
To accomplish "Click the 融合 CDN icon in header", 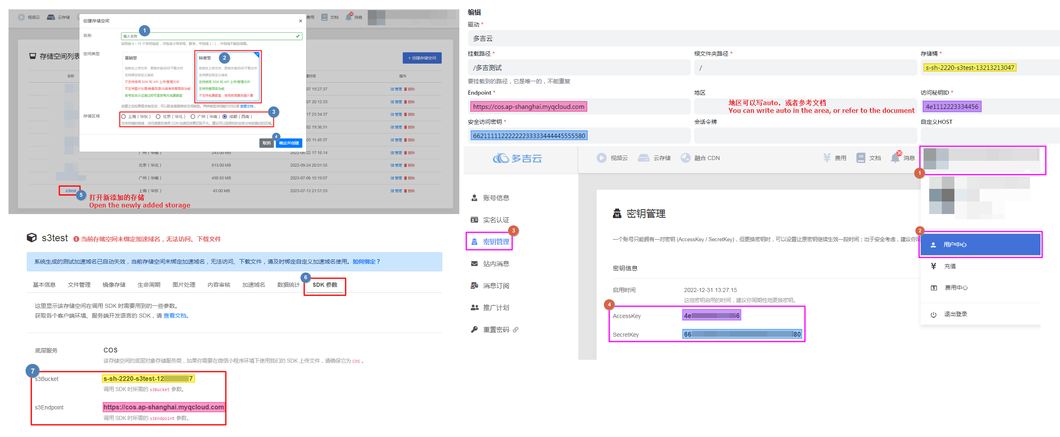I will (685, 158).
